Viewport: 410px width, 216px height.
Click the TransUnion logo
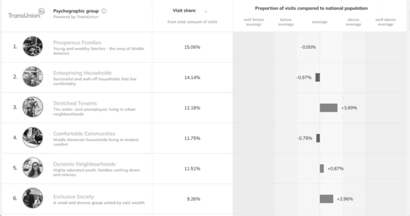(25, 14)
